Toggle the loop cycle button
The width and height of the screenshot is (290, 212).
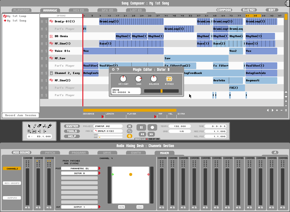click(129, 131)
